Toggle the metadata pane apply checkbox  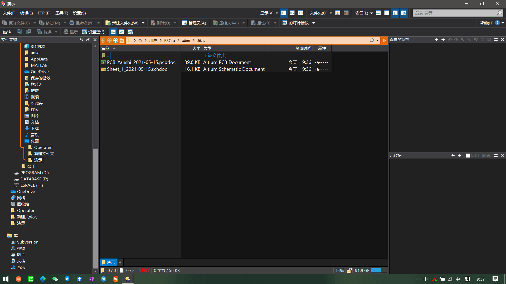(468, 156)
